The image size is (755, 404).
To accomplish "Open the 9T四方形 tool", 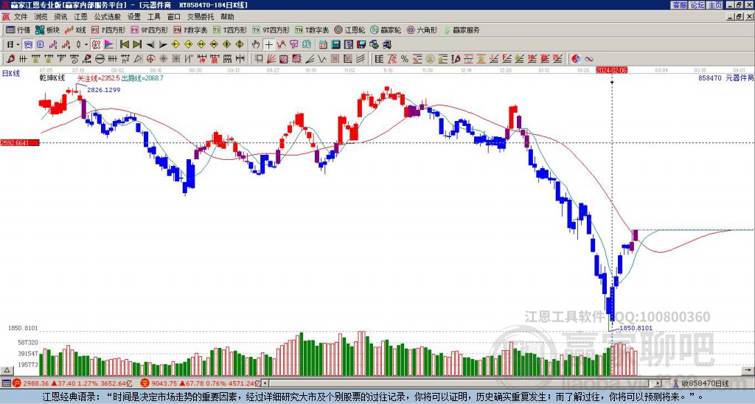I will coord(271,29).
